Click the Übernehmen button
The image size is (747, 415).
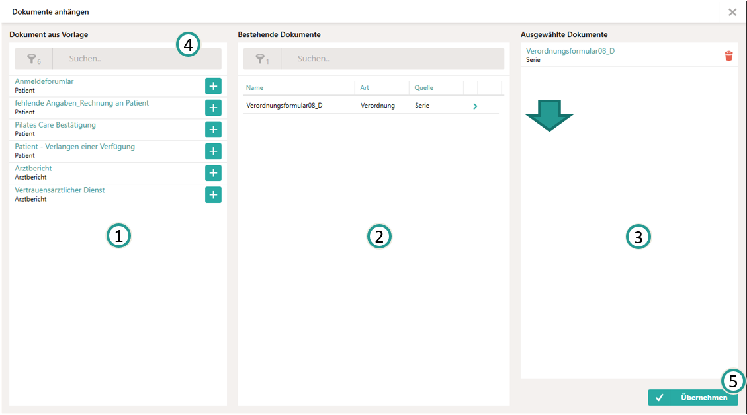[x=693, y=397]
